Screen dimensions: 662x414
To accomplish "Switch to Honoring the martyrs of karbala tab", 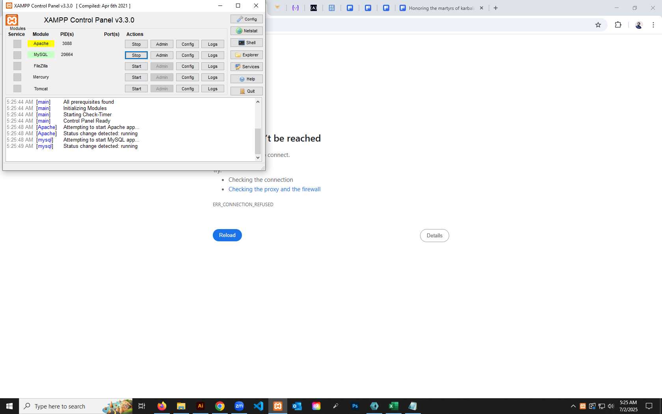I will 441,8.
